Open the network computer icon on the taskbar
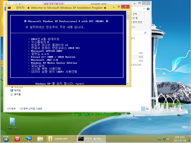Image resolution: width=191 pixels, height=143 pixels. click(x=29, y=139)
